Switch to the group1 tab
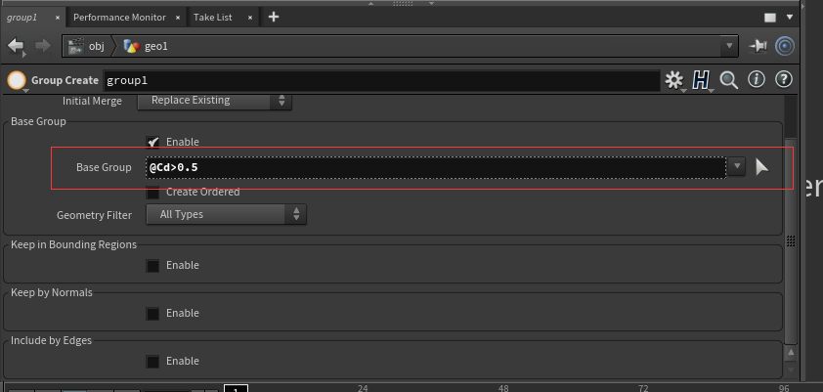 pyautogui.click(x=22, y=18)
